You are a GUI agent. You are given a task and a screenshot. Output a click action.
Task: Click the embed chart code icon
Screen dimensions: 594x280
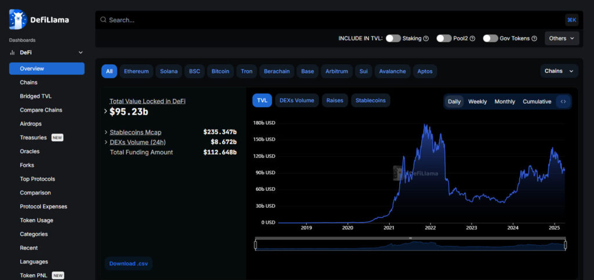point(563,101)
